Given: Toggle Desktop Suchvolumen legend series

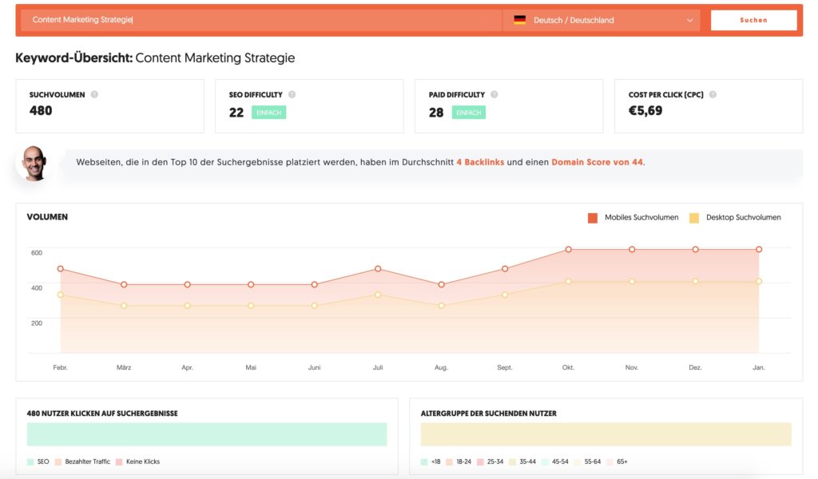Looking at the screenshot, I should coord(694,218).
